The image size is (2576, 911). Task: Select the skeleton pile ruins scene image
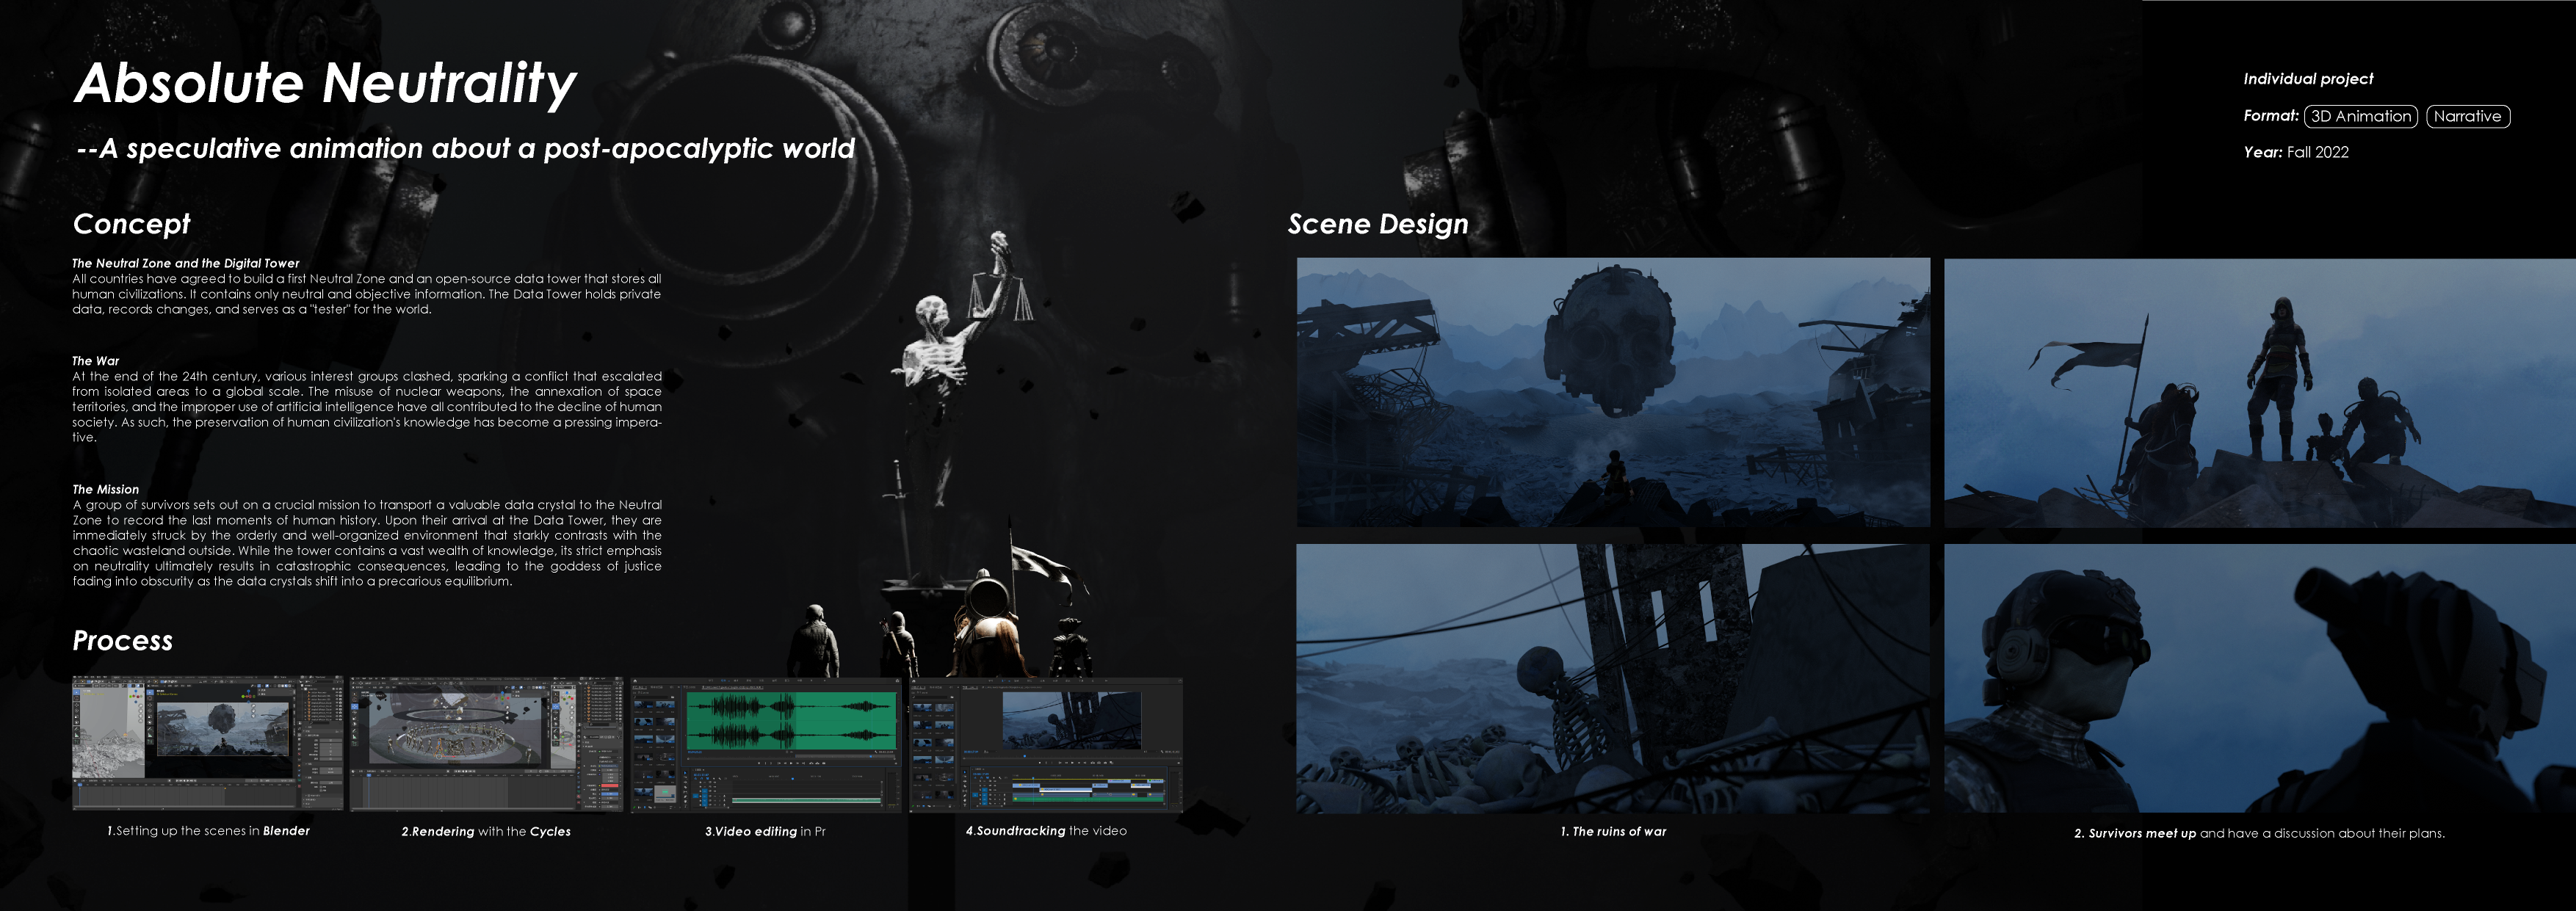coord(1613,678)
